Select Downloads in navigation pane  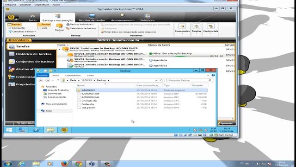click(53, 94)
